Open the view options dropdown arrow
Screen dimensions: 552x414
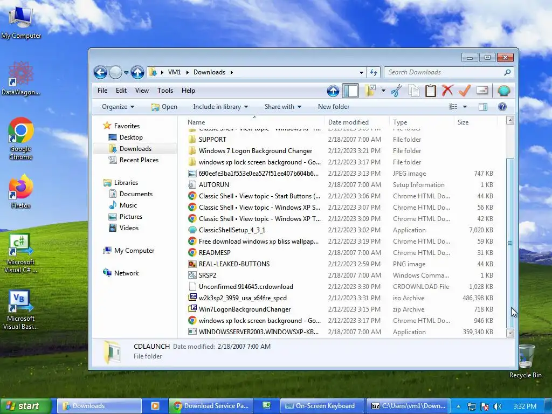pyautogui.click(x=465, y=107)
